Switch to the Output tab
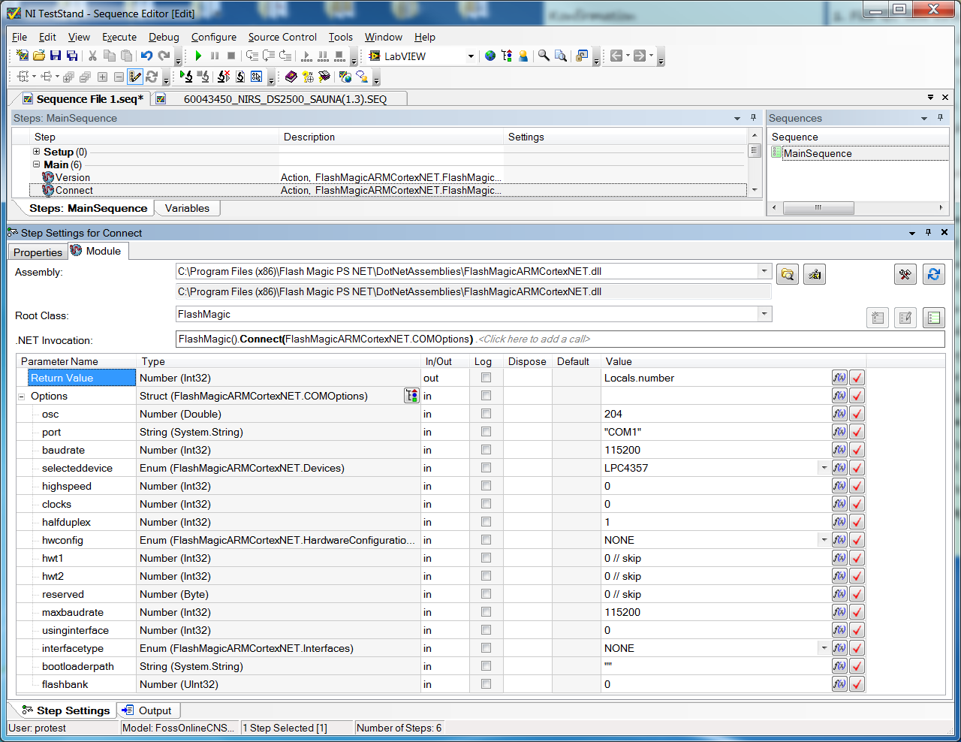 (x=148, y=710)
